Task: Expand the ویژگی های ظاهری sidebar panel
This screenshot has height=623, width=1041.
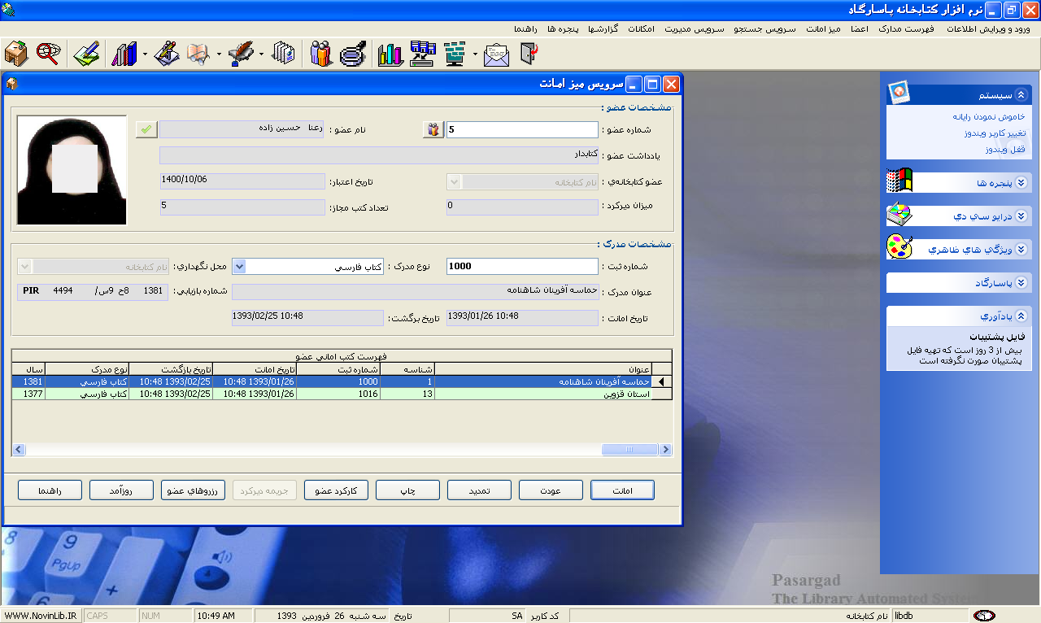Action: coord(1021,249)
